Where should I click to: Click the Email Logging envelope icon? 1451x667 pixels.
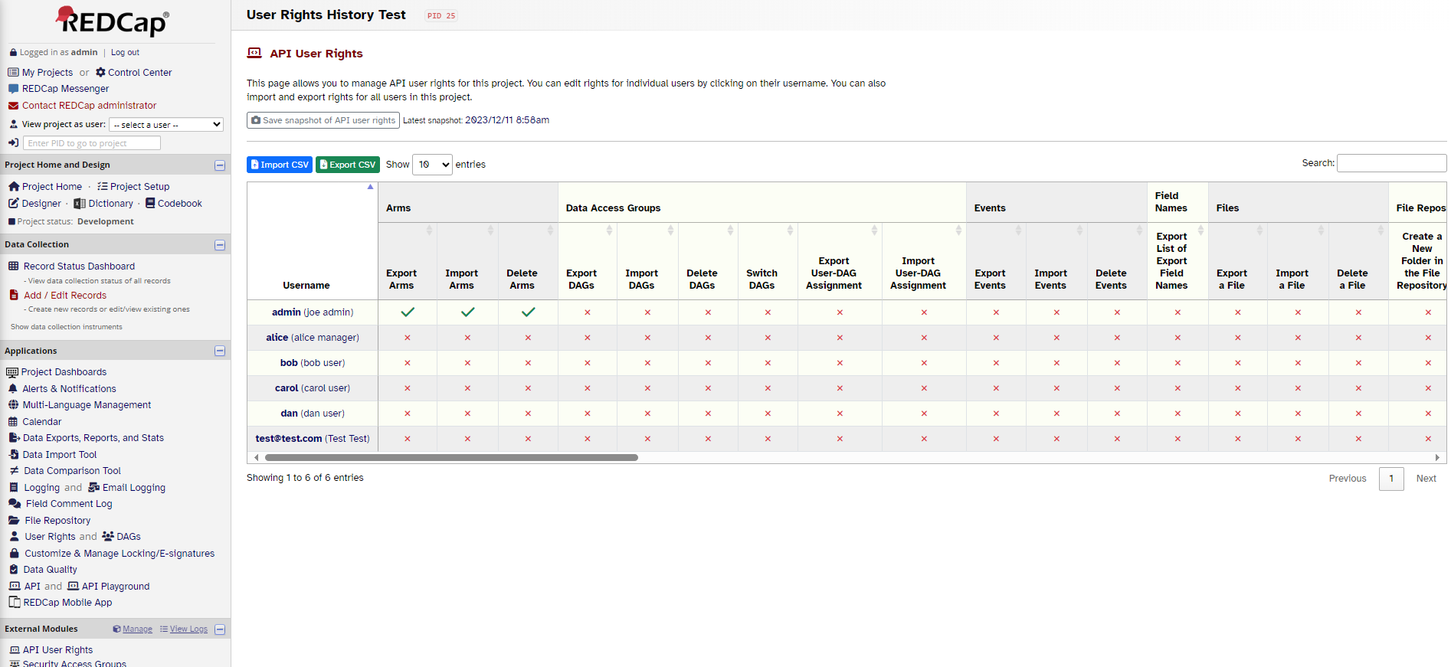94,488
